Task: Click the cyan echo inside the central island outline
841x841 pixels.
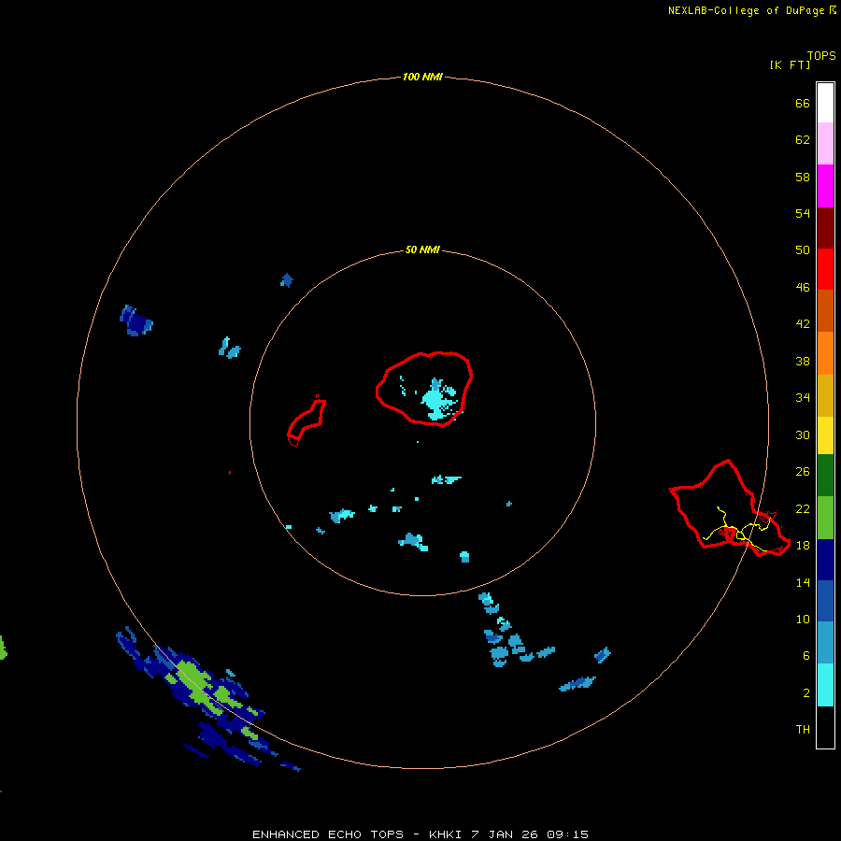Action: tap(435, 401)
